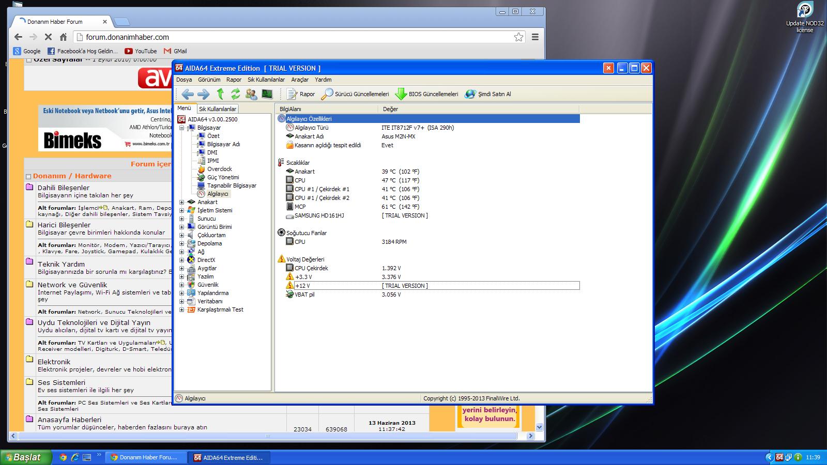This screenshot has height=465, width=827.
Task: Refresh AIDA64 sensor readings
Action: [x=236, y=94]
